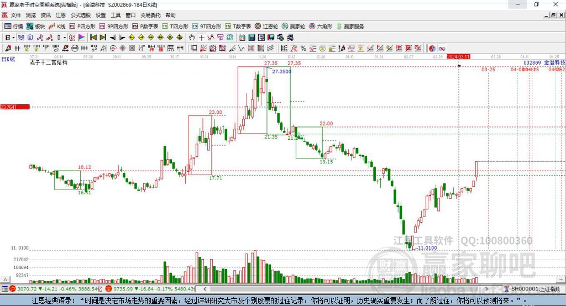This screenshot has height=306, width=566.
Task: Jump to last bar icon
Action: tap(103, 38)
